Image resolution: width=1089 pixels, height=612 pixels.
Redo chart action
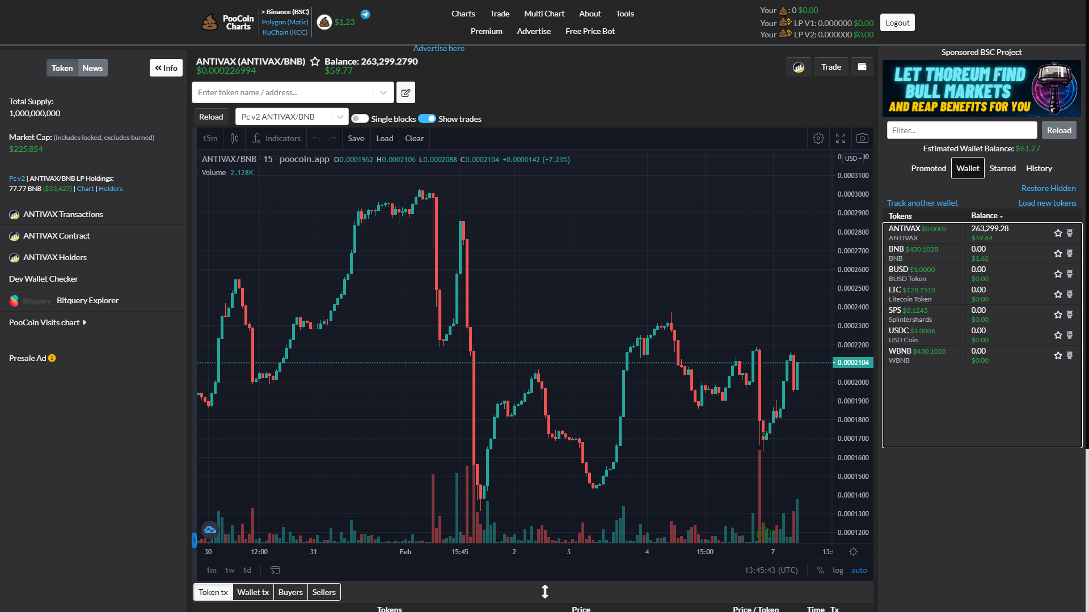tap(332, 138)
